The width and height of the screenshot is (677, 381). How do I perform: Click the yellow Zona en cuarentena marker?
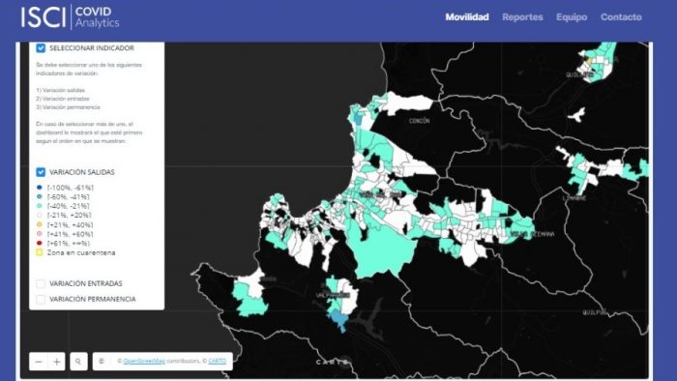(x=40, y=252)
